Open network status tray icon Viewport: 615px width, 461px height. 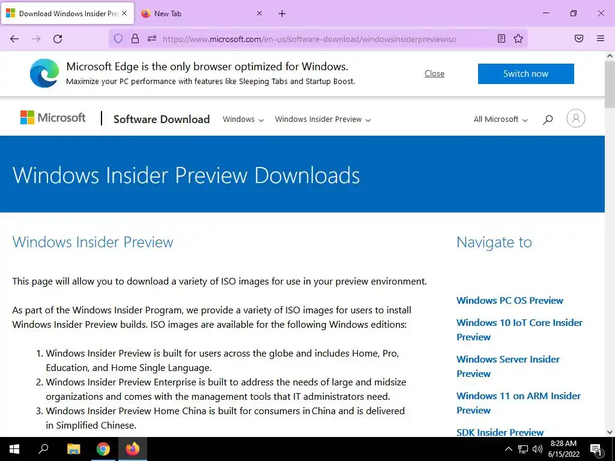pos(523,449)
